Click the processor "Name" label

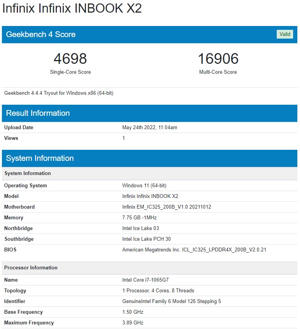tap(11, 280)
